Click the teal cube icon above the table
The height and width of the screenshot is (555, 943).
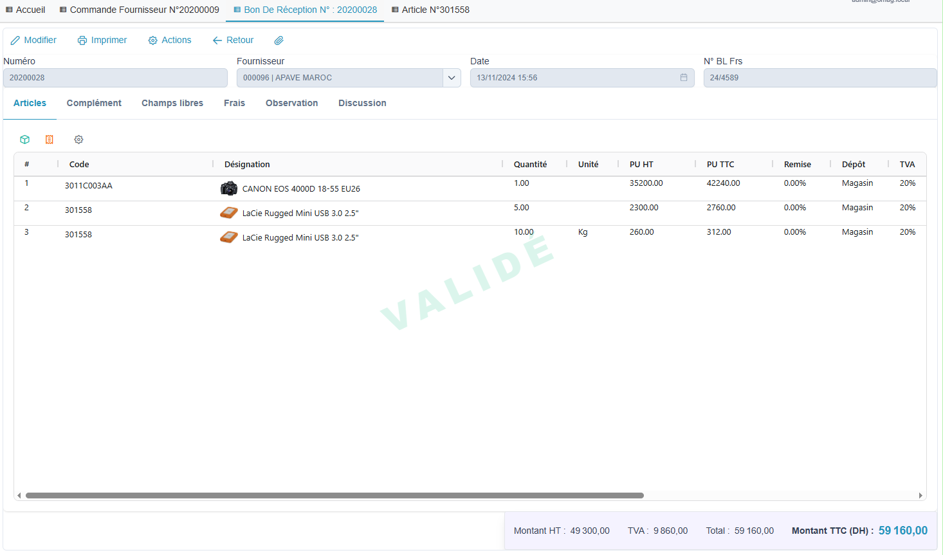[25, 140]
